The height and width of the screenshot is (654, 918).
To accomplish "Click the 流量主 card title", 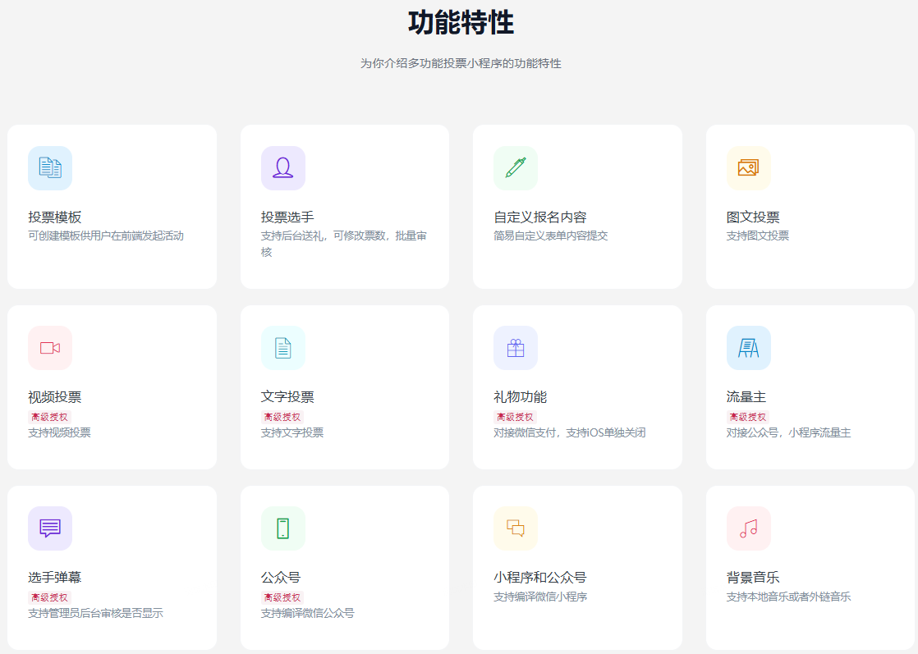I will 746,397.
